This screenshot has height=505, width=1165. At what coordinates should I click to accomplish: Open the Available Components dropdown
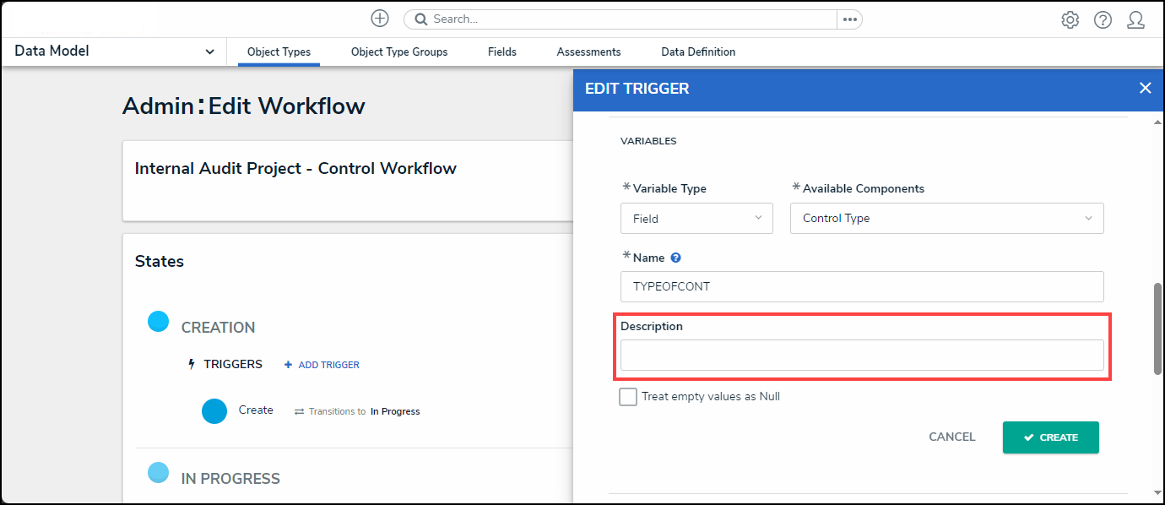point(946,219)
